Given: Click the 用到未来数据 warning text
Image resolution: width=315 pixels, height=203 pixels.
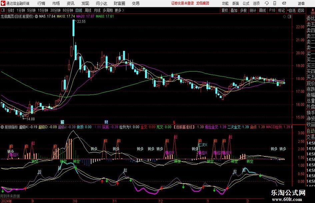Looking at the screenshot, I should point(10,196).
